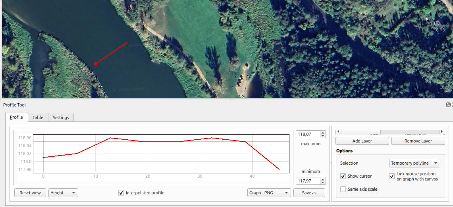Uncheck Interpolated profile checkbox
This screenshot has height=207, width=453.
coord(121,193)
